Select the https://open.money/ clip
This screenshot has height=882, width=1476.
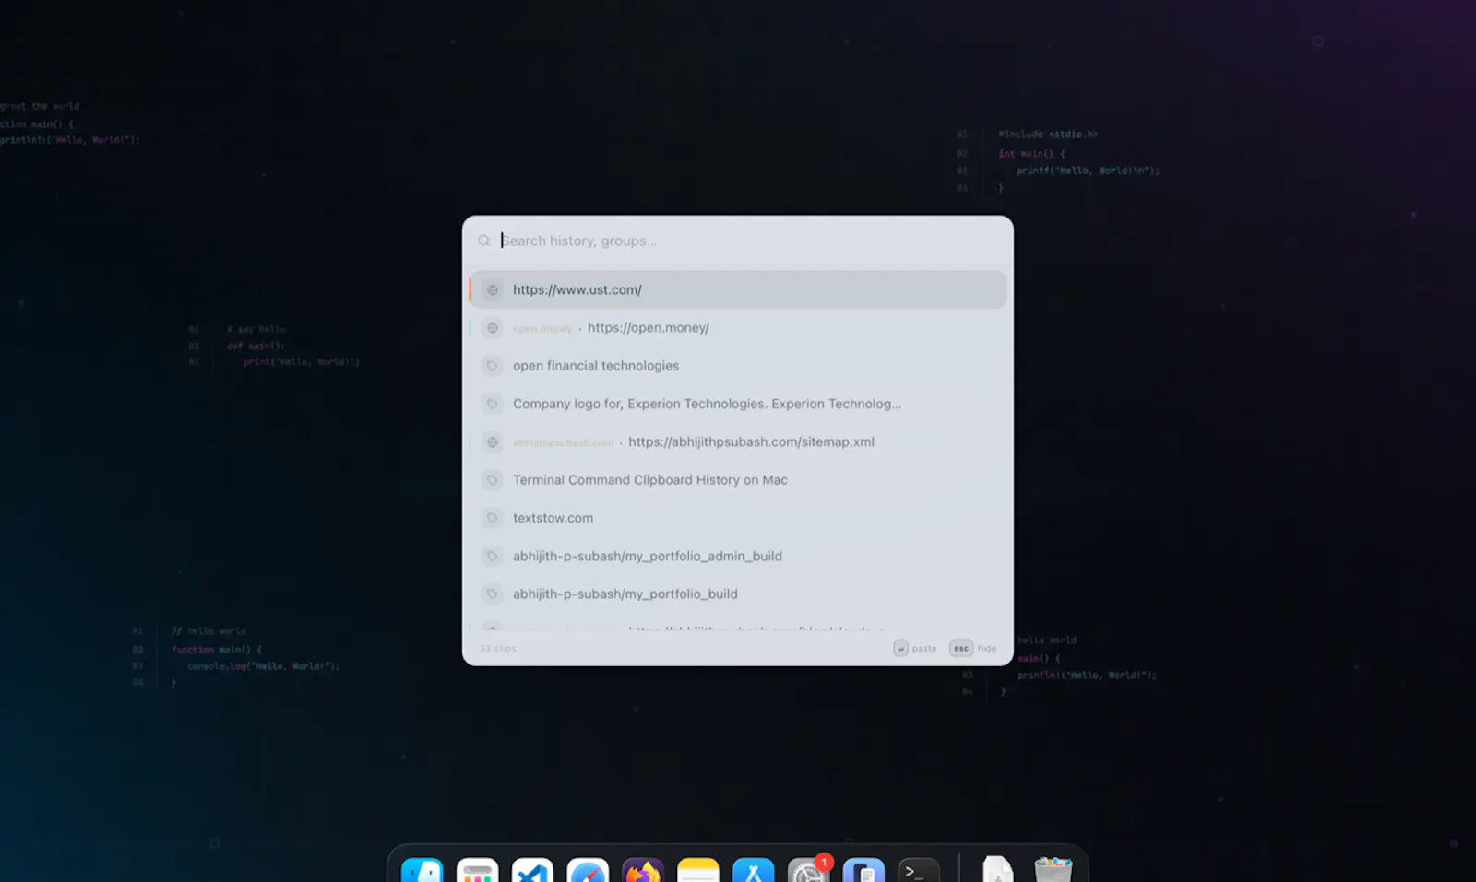738,327
